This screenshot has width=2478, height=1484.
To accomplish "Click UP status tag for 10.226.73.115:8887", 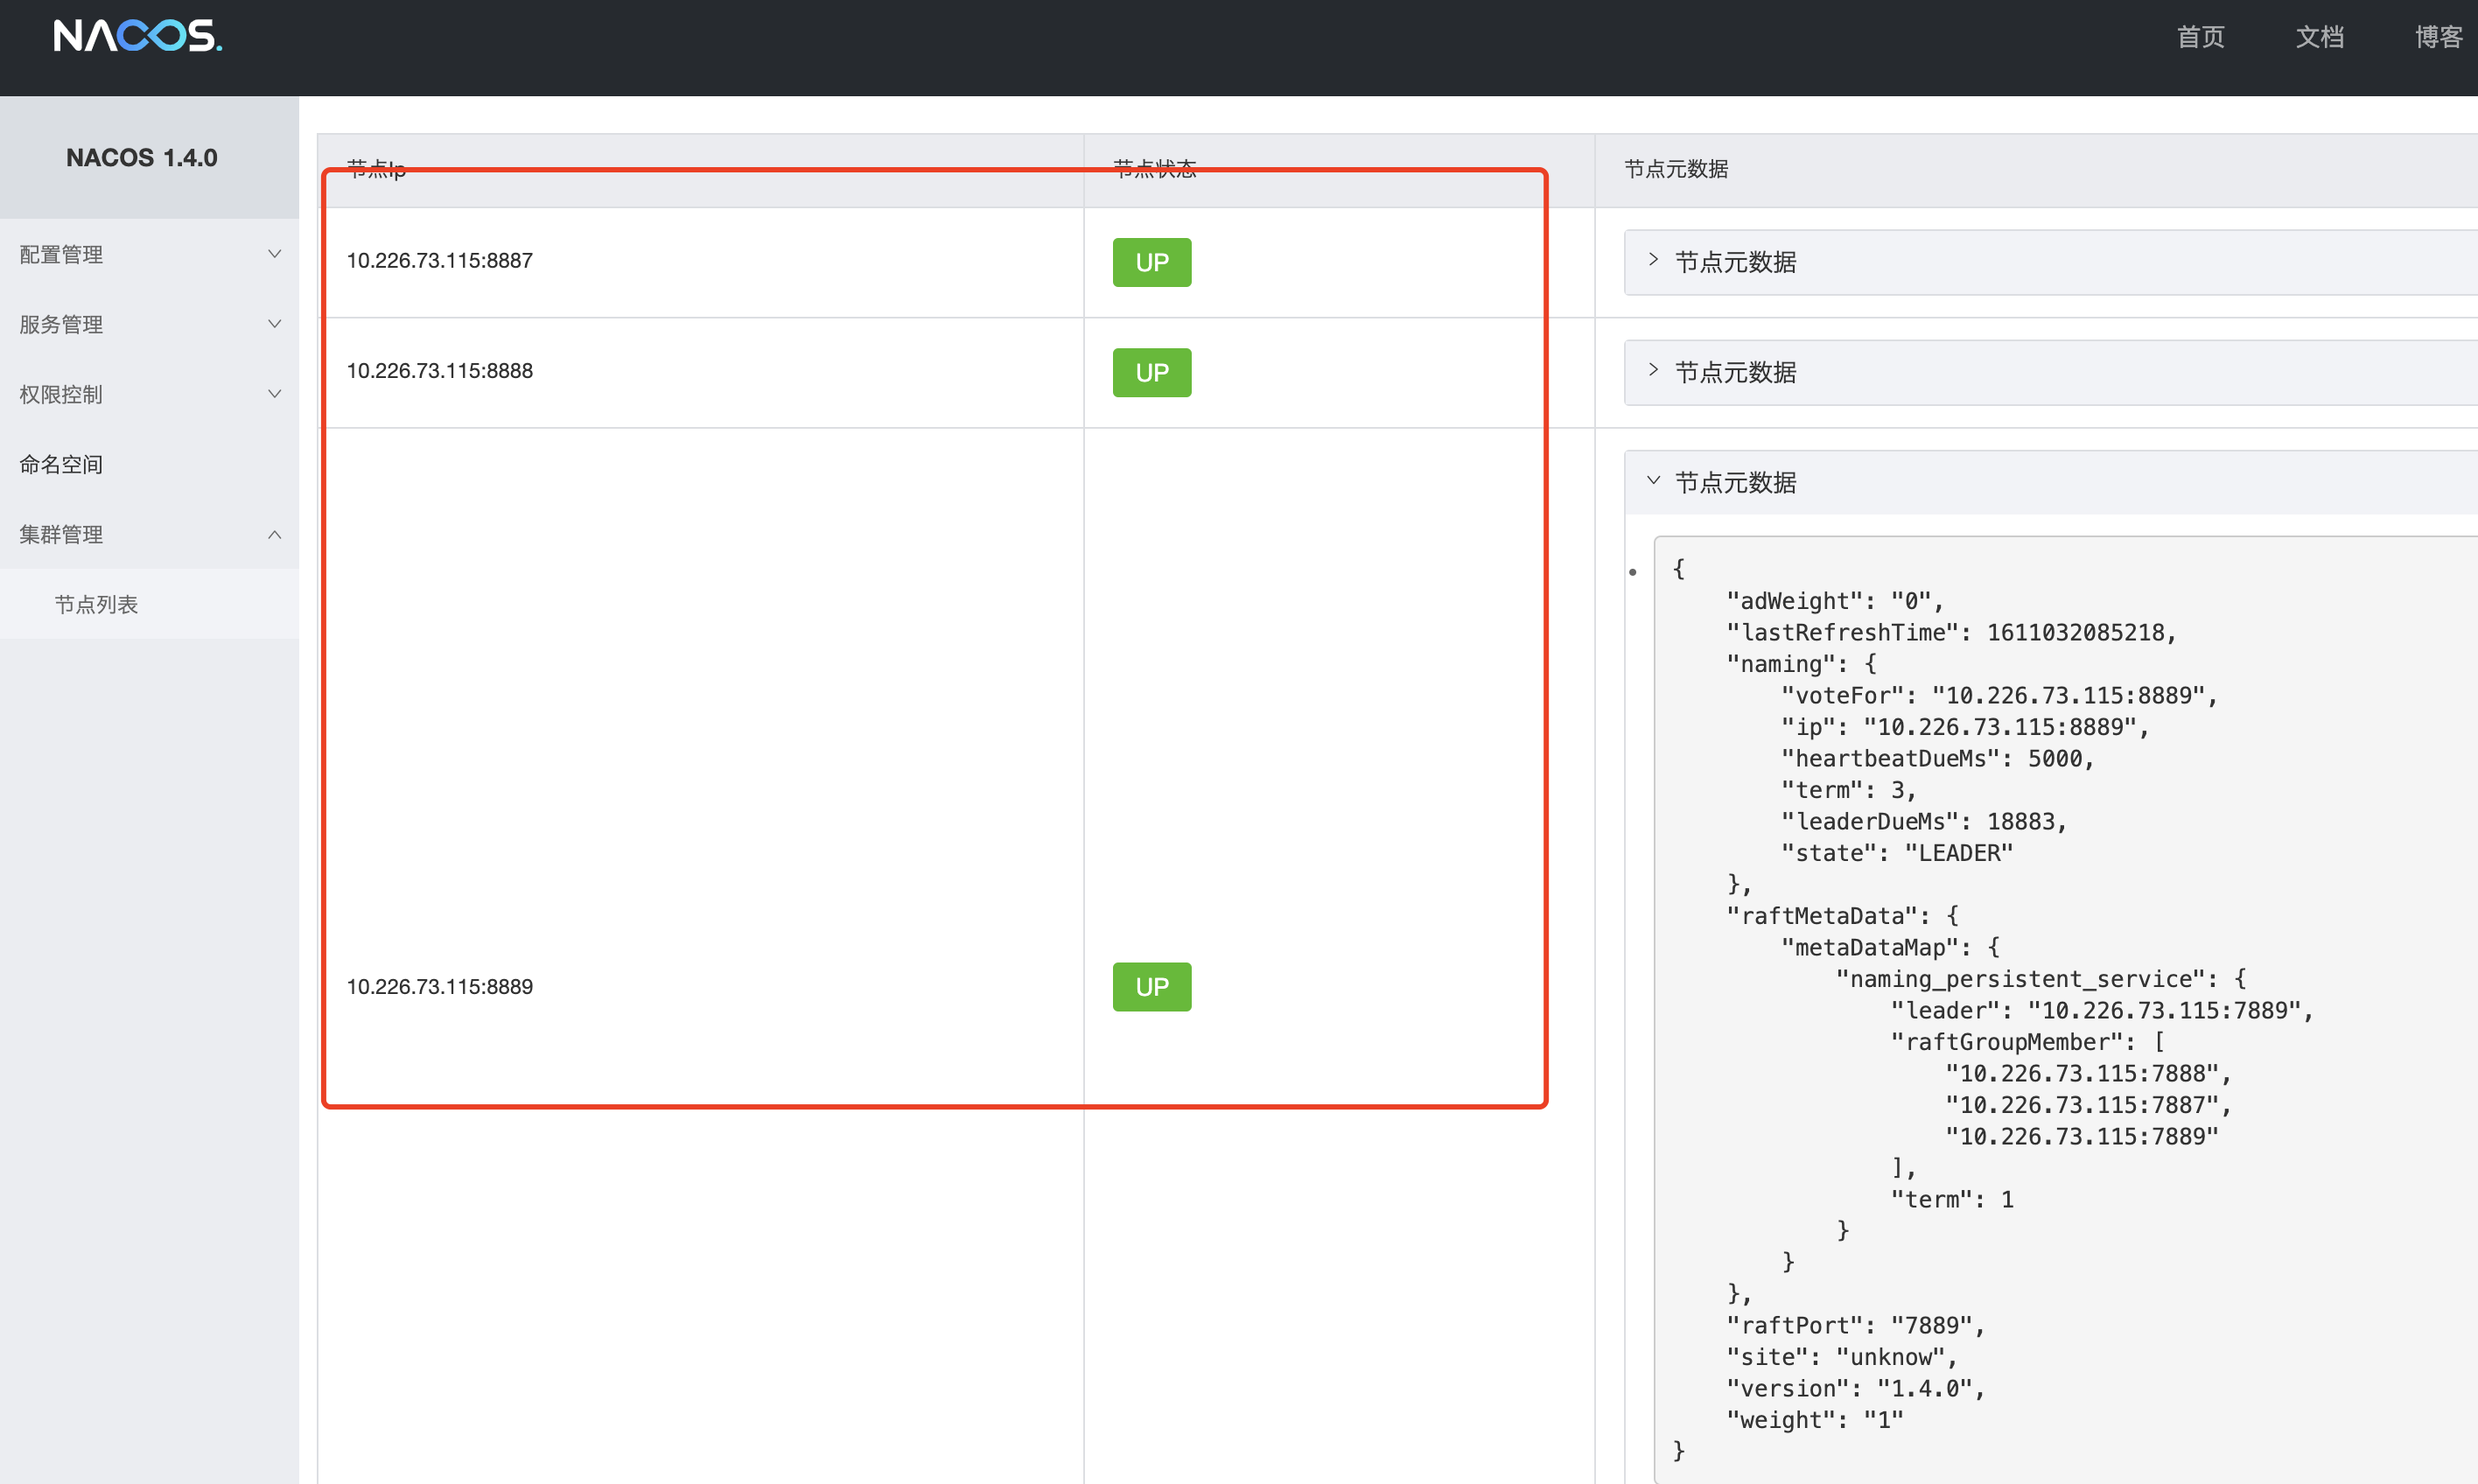I will click(x=1151, y=262).
